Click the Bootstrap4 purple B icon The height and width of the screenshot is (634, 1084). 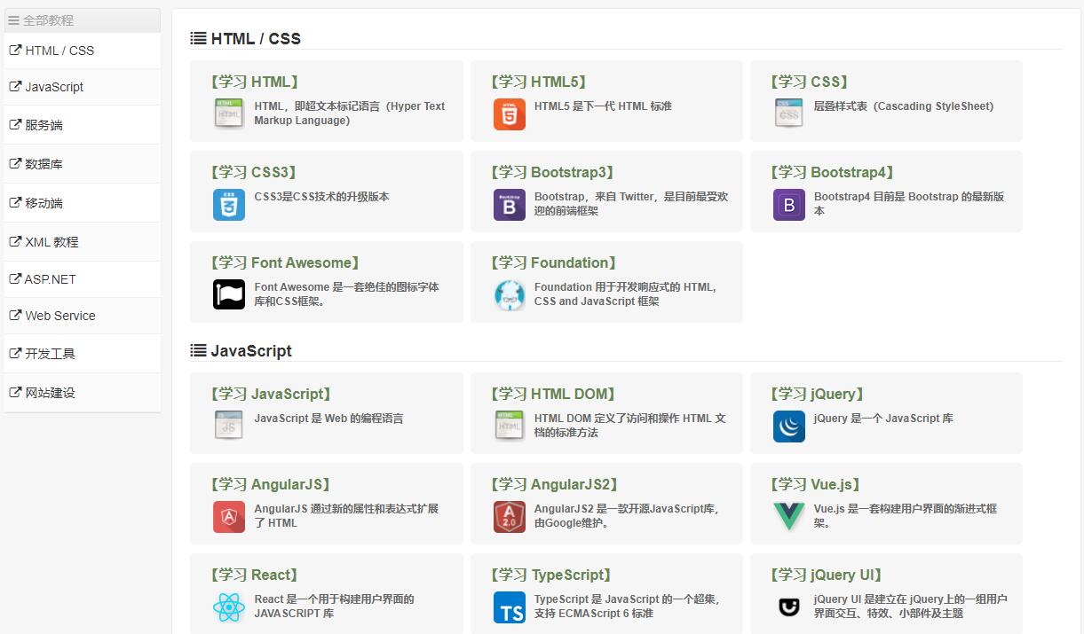[788, 204]
